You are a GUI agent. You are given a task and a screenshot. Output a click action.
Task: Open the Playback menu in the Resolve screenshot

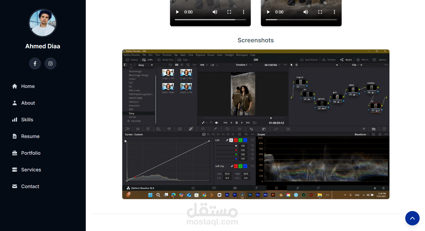tap(201, 55)
